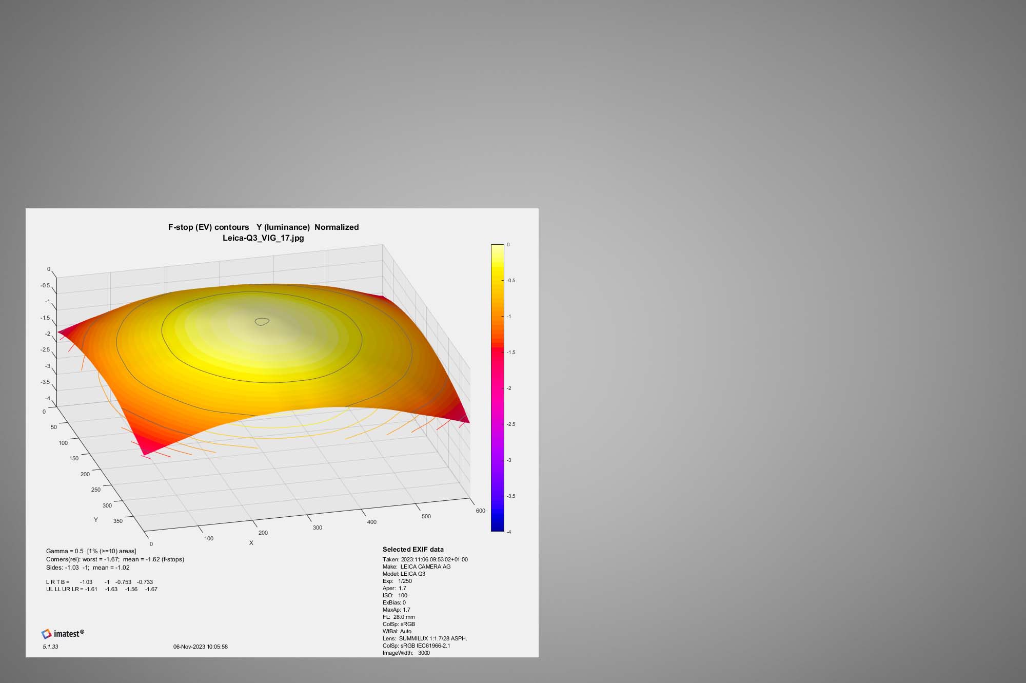This screenshot has height=683, width=1026.
Task: Click the -4 label on color bar
Action: (509, 532)
